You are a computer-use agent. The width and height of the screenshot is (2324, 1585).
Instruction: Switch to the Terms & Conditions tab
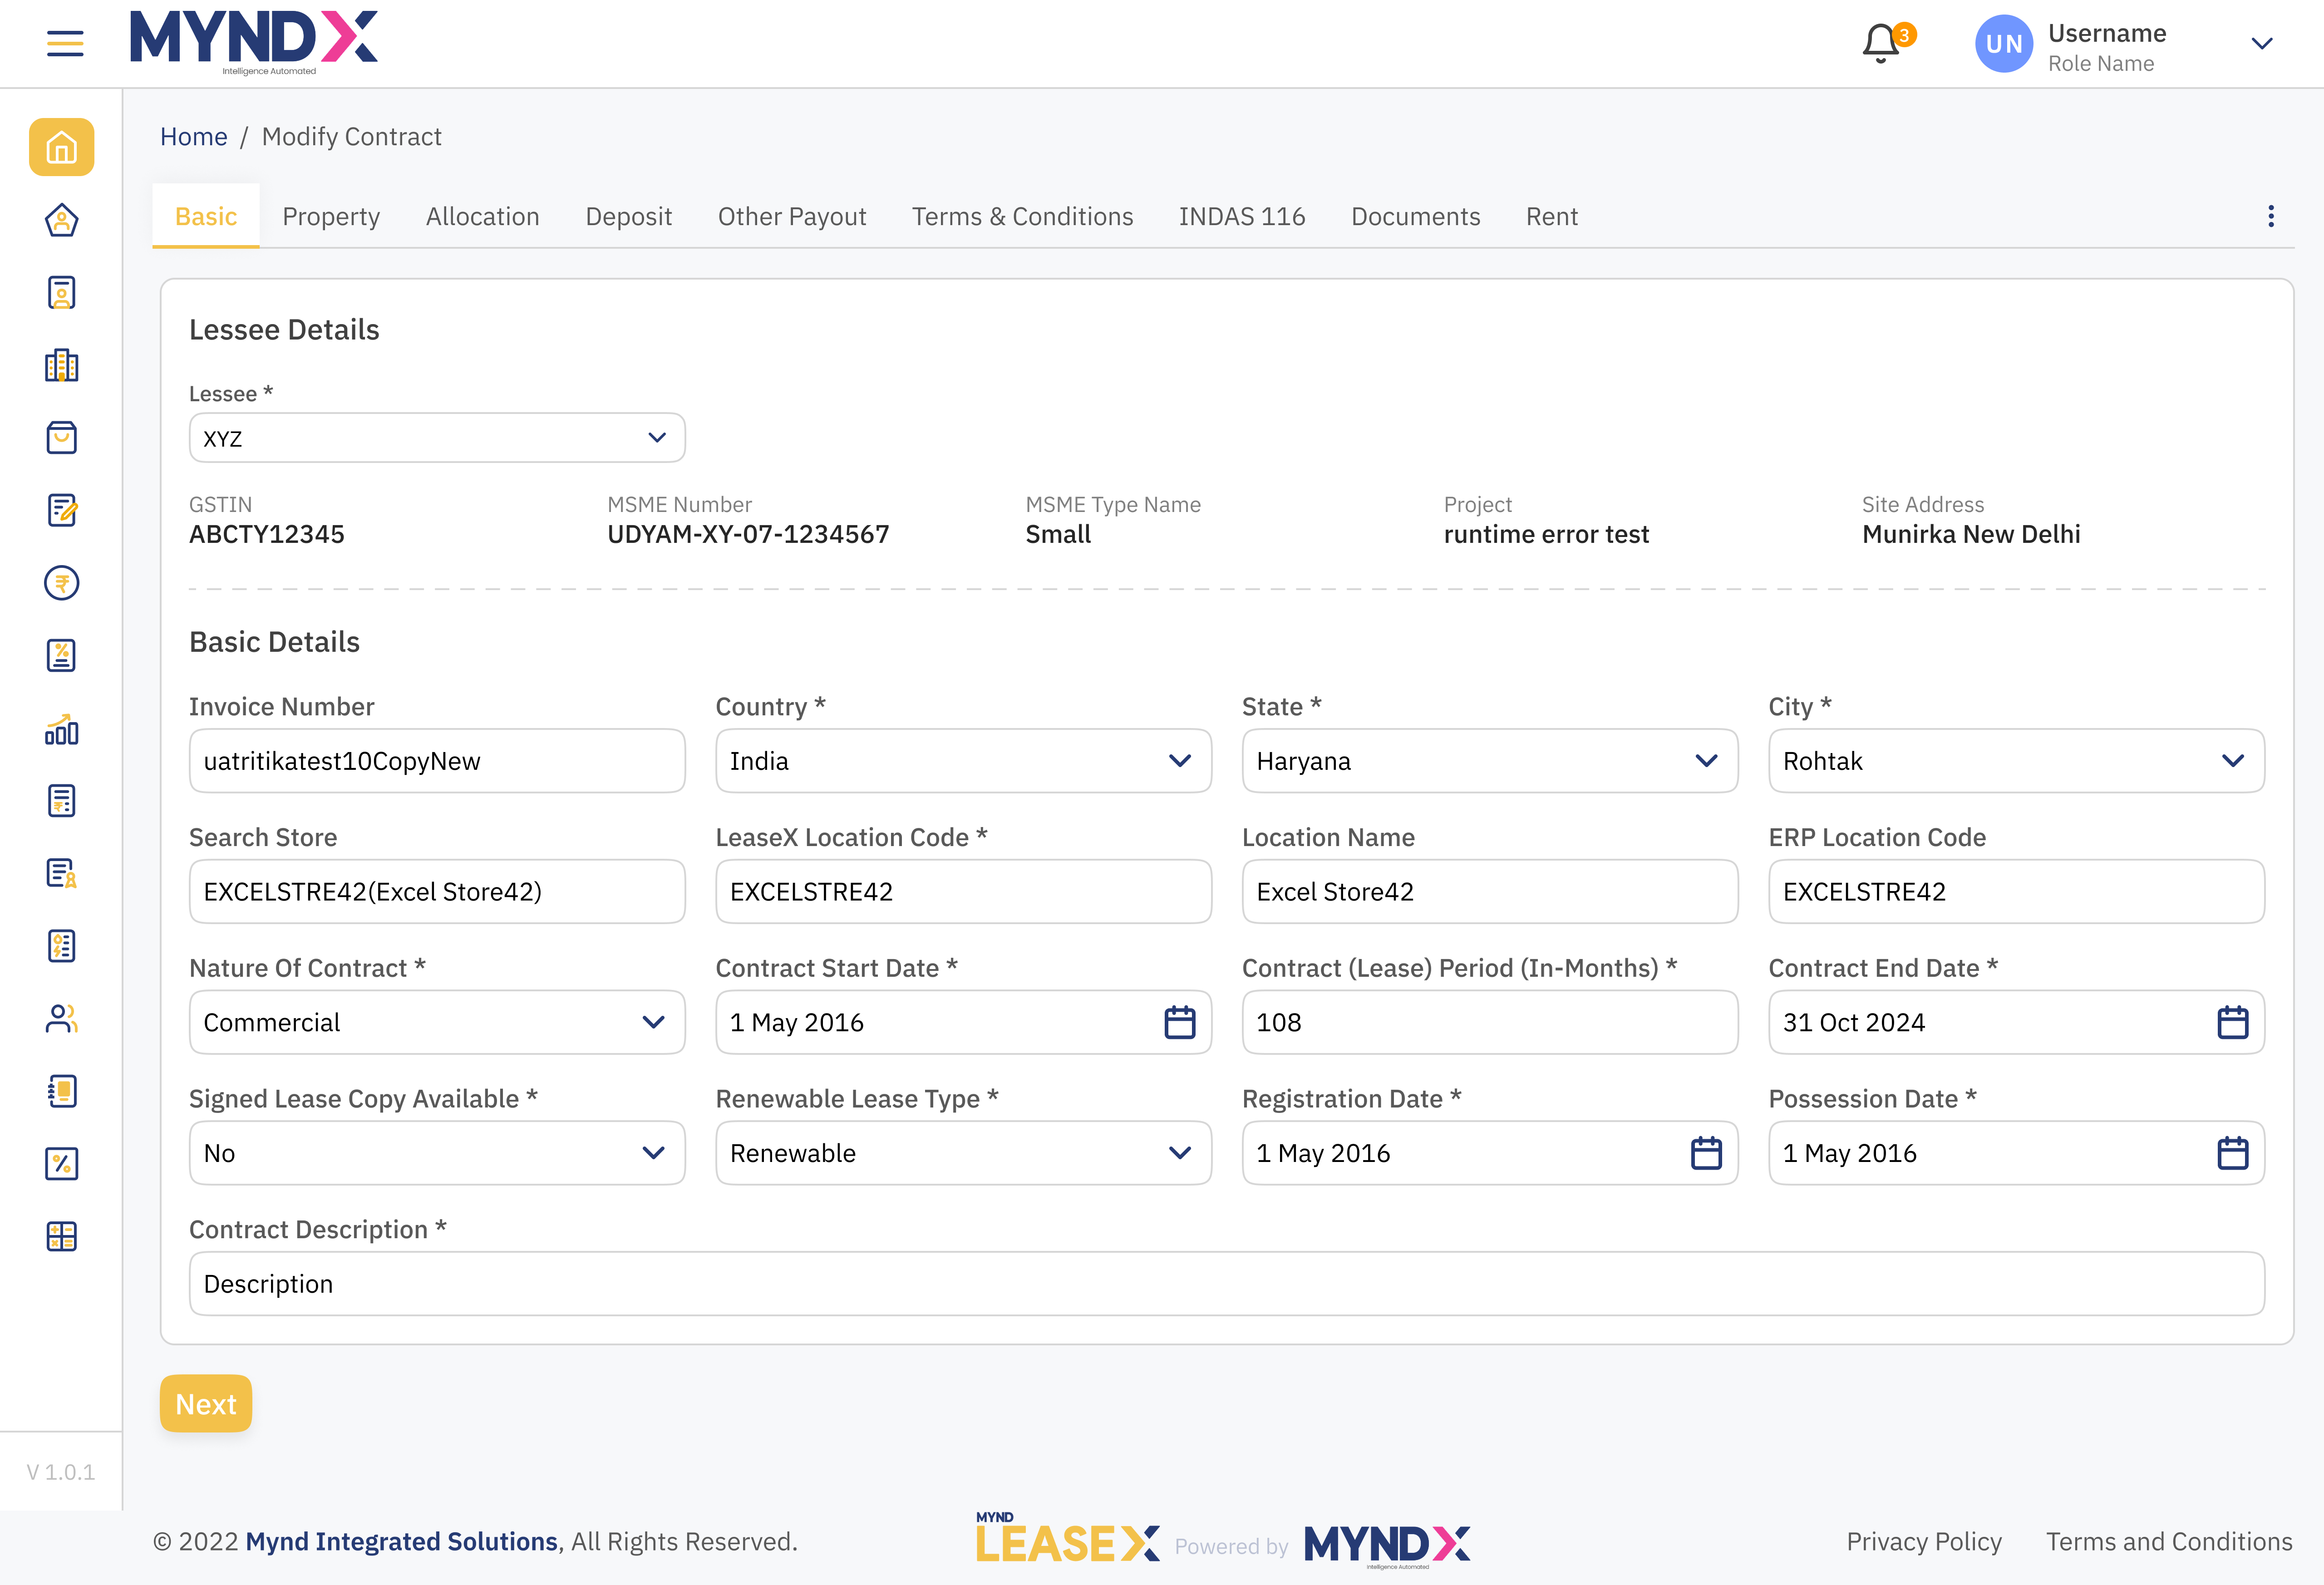pos(1022,216)
